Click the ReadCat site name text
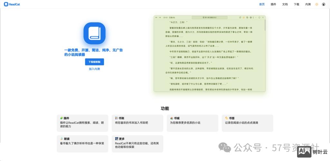This screenshot has height=161, width=330. coord(14,4)
